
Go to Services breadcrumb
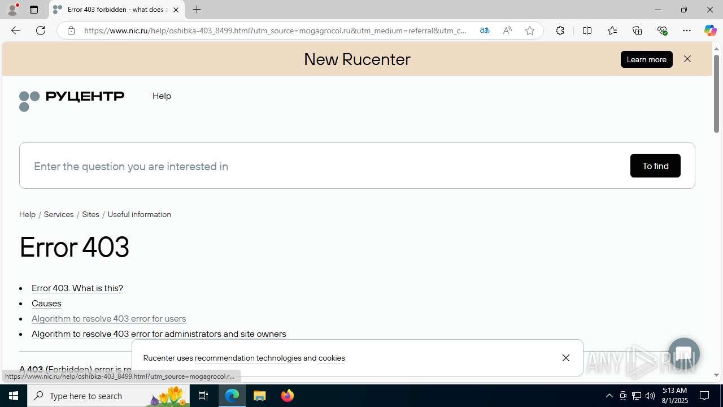[59, 214]
